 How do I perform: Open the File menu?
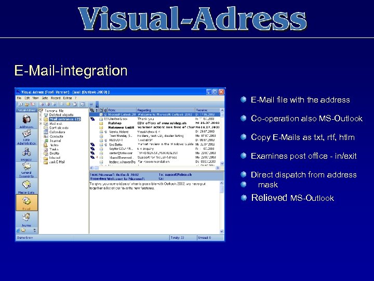19,98
